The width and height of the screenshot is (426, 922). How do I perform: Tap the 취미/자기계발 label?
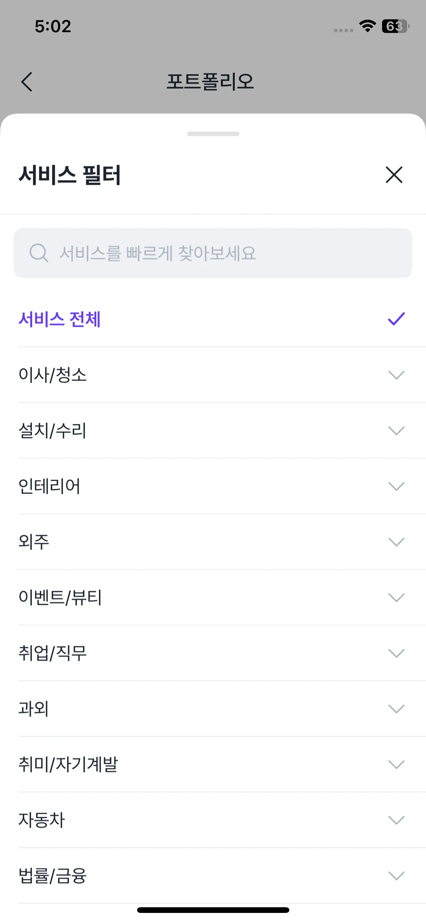(x=69, y=764)
